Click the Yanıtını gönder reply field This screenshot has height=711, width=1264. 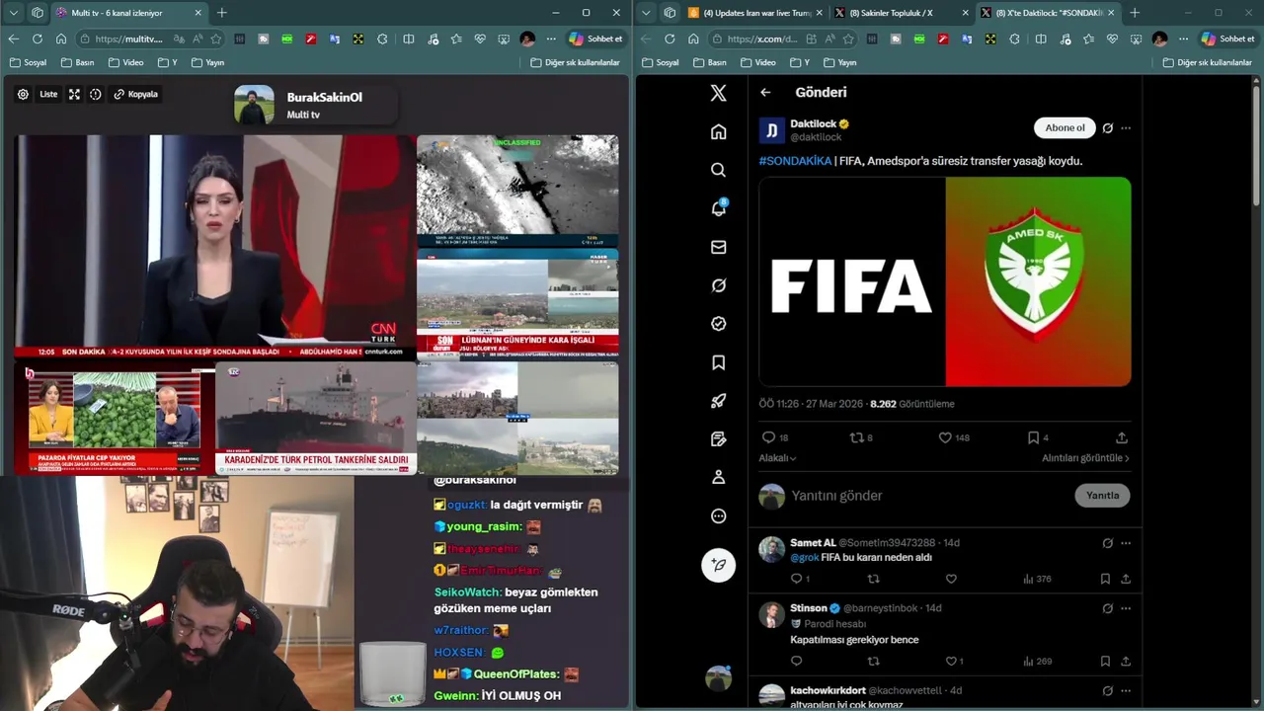coord(928,496)
